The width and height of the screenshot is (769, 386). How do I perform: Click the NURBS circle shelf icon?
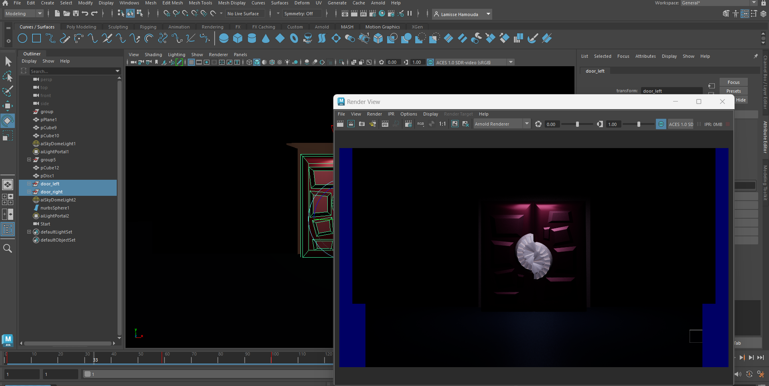pyautogui.click(x=22, y=39)
